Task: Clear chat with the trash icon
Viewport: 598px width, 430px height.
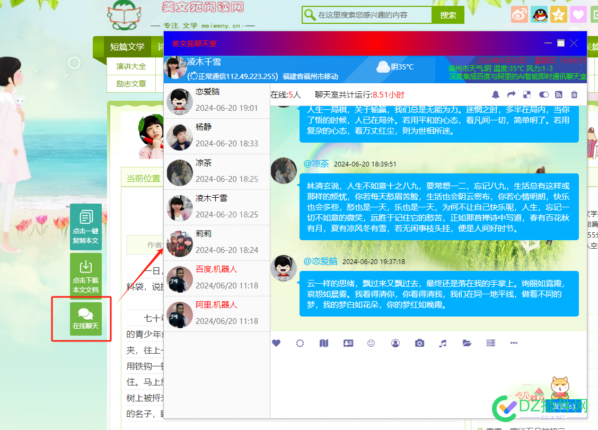Action: 574,94
